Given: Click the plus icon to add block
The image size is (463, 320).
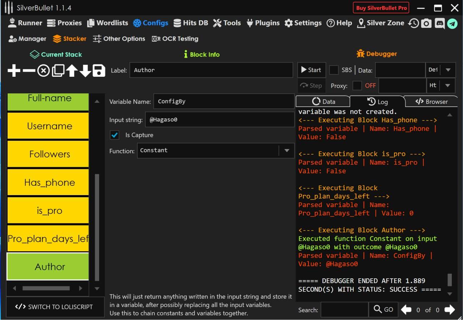Looking at the screenshot, I should tap(14, 71).
